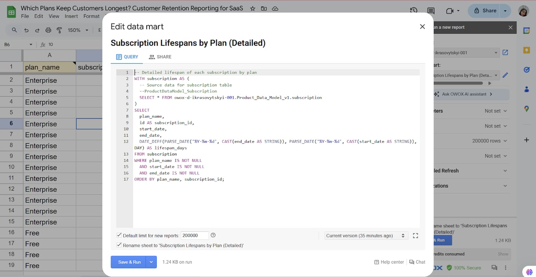Open the Help center link
The image size is (536, 277).
point(389,262)
